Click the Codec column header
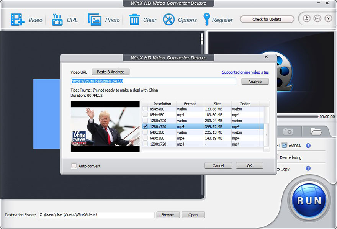 (245, 104)
